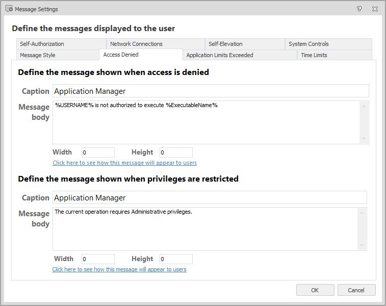Click the access denied Height field

(x=176, y=152)
